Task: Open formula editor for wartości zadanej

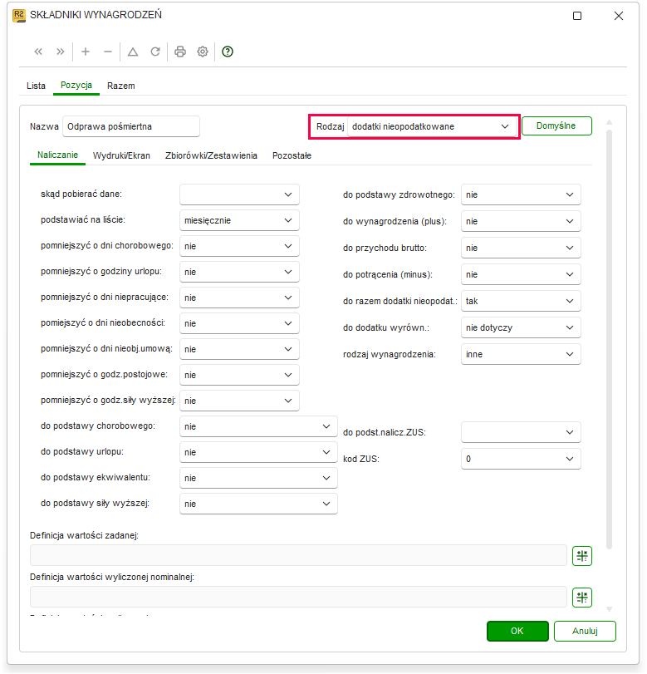Action: [582, 556]
